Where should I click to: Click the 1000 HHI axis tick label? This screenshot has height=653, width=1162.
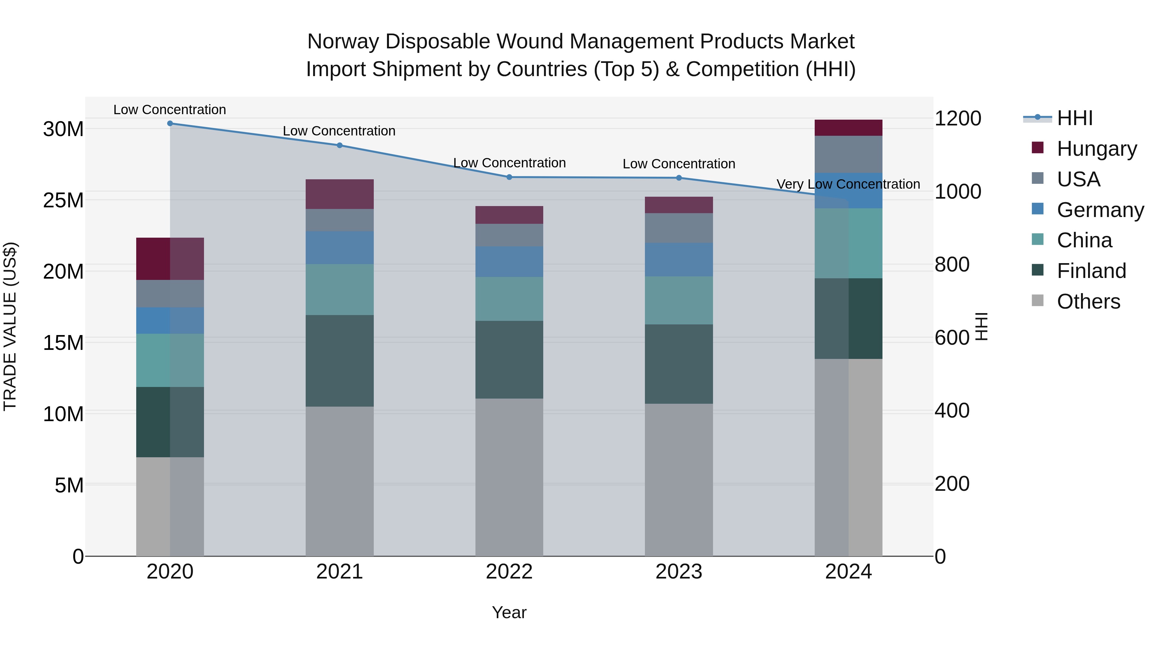958,192
